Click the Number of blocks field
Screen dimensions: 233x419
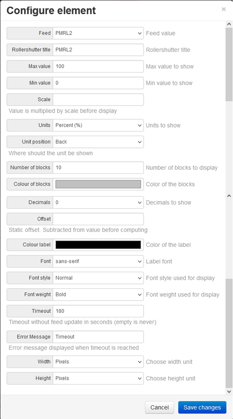tap(98, 168)
